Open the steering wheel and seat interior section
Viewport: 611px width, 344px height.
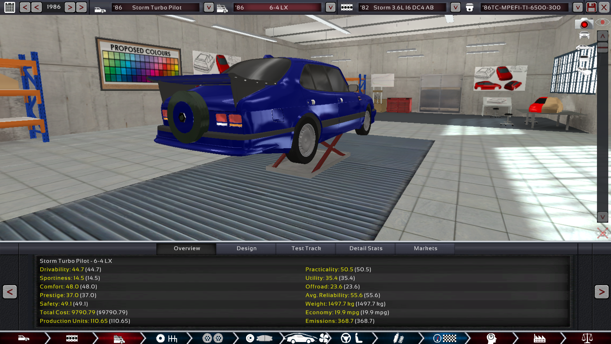(352, 338)
